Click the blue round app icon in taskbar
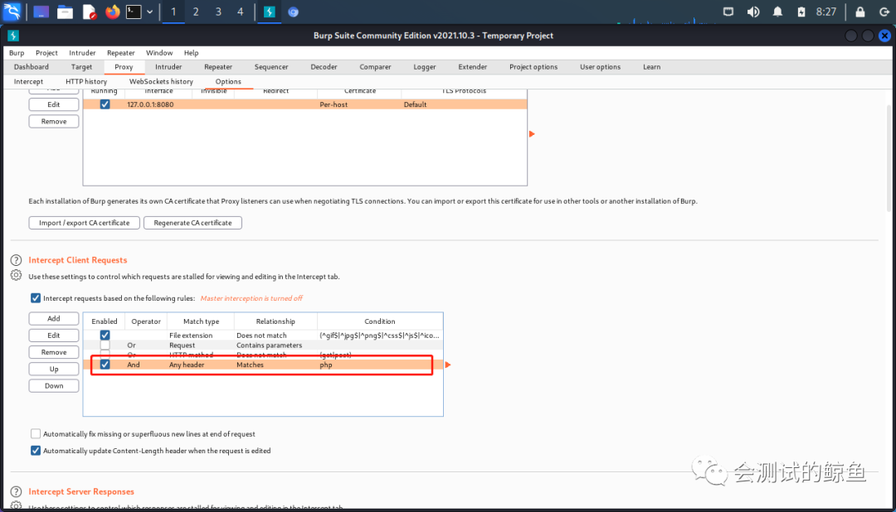The height and width of the screenshot is (512, 896). click(x=293, y=12)
